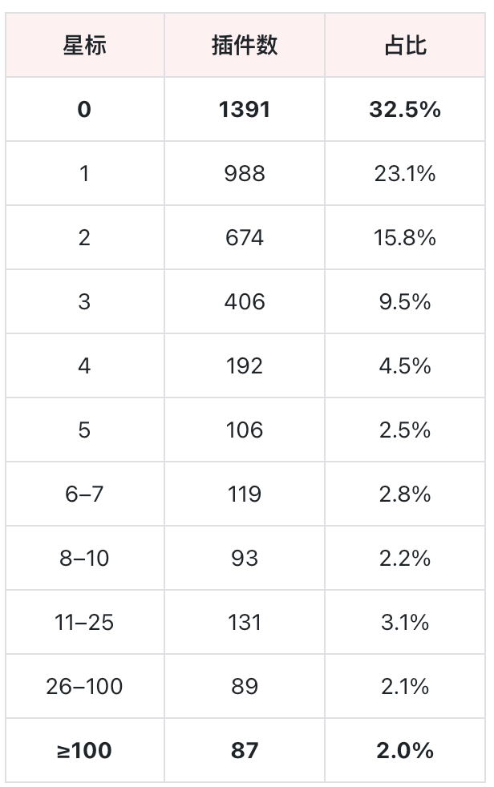
Task: Select the 192 plugin count cell
Action: (x=245, y=366)
